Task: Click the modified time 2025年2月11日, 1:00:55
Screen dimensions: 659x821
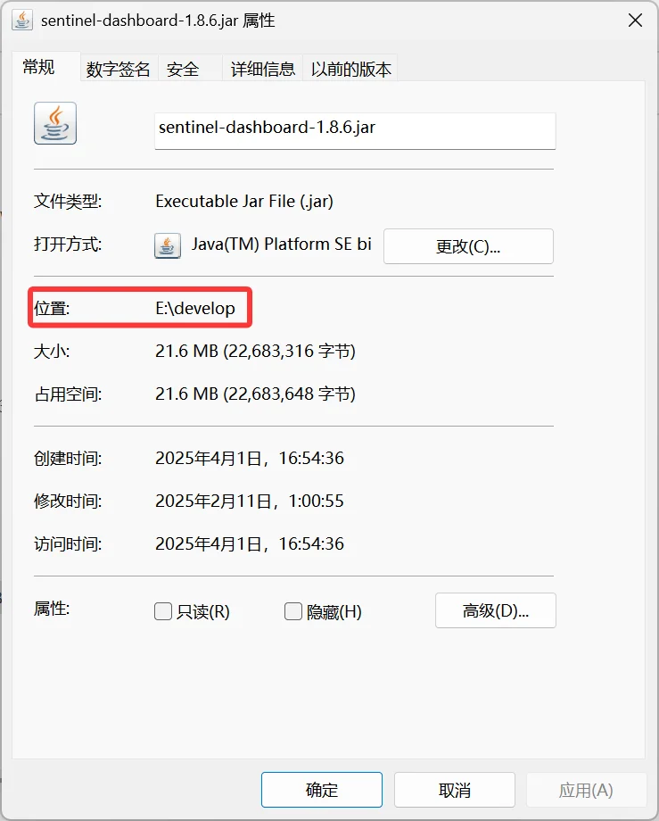Action: click(x=250, y=502)
